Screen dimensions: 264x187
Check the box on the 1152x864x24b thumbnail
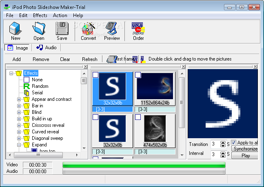138,75
